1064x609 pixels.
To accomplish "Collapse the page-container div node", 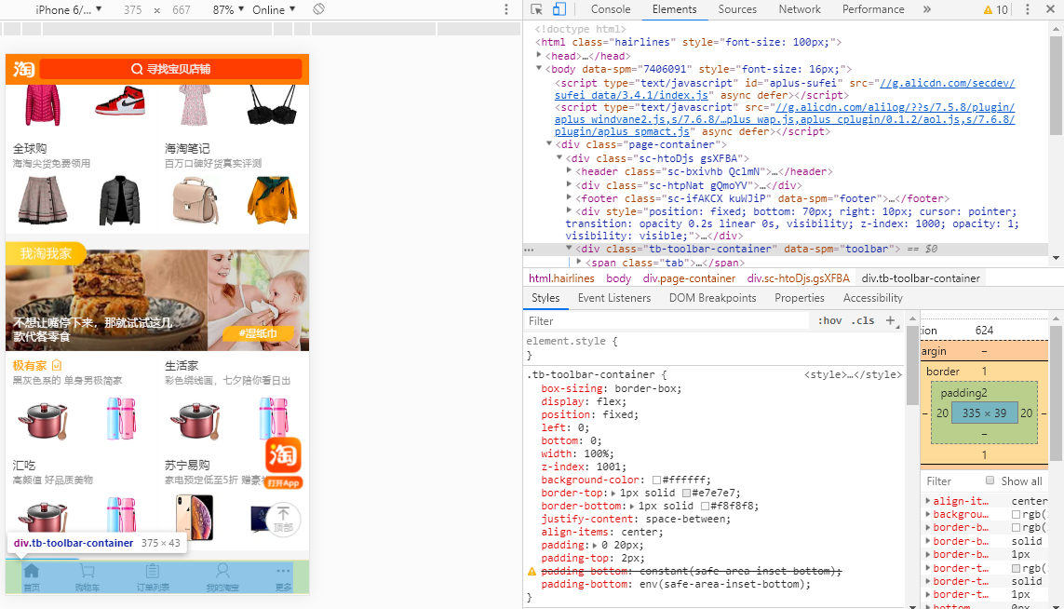I will coord(549,144).
